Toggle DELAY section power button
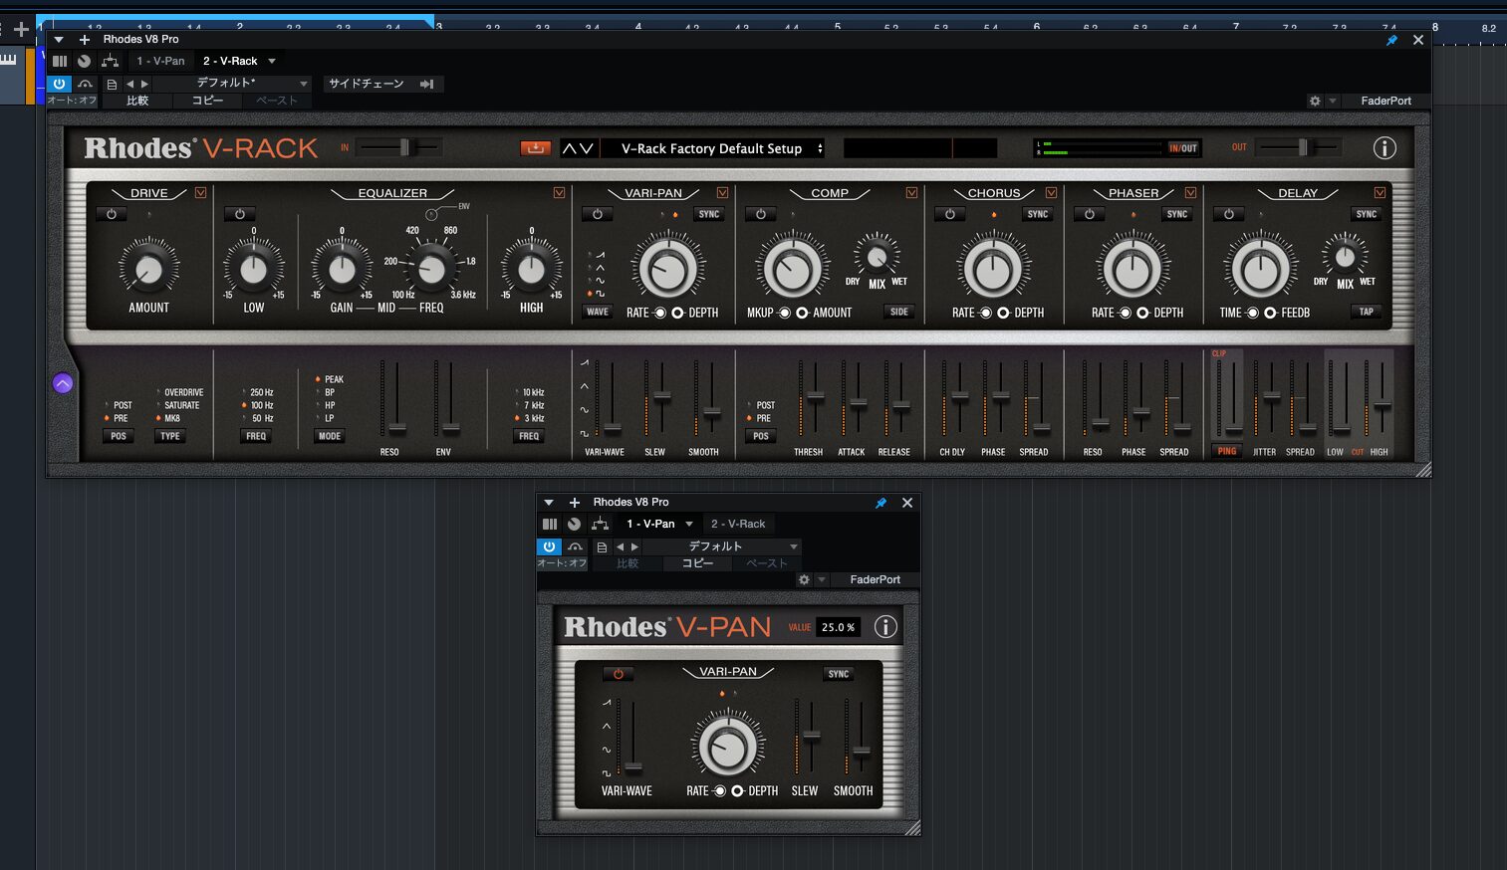Viewport: 1507px width, 870px height. [x=1228, y=214]
